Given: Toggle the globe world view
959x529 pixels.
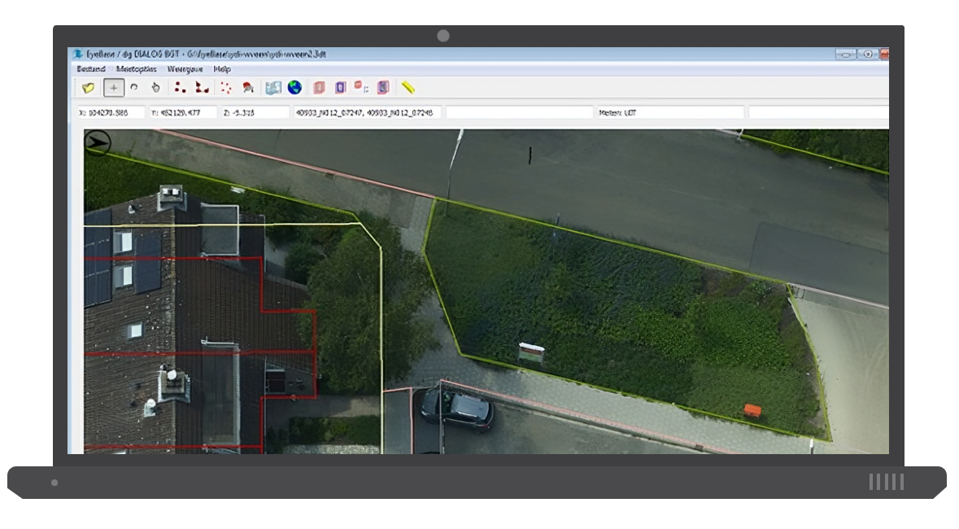Looking at the screenshot, I should coord(294,87).
